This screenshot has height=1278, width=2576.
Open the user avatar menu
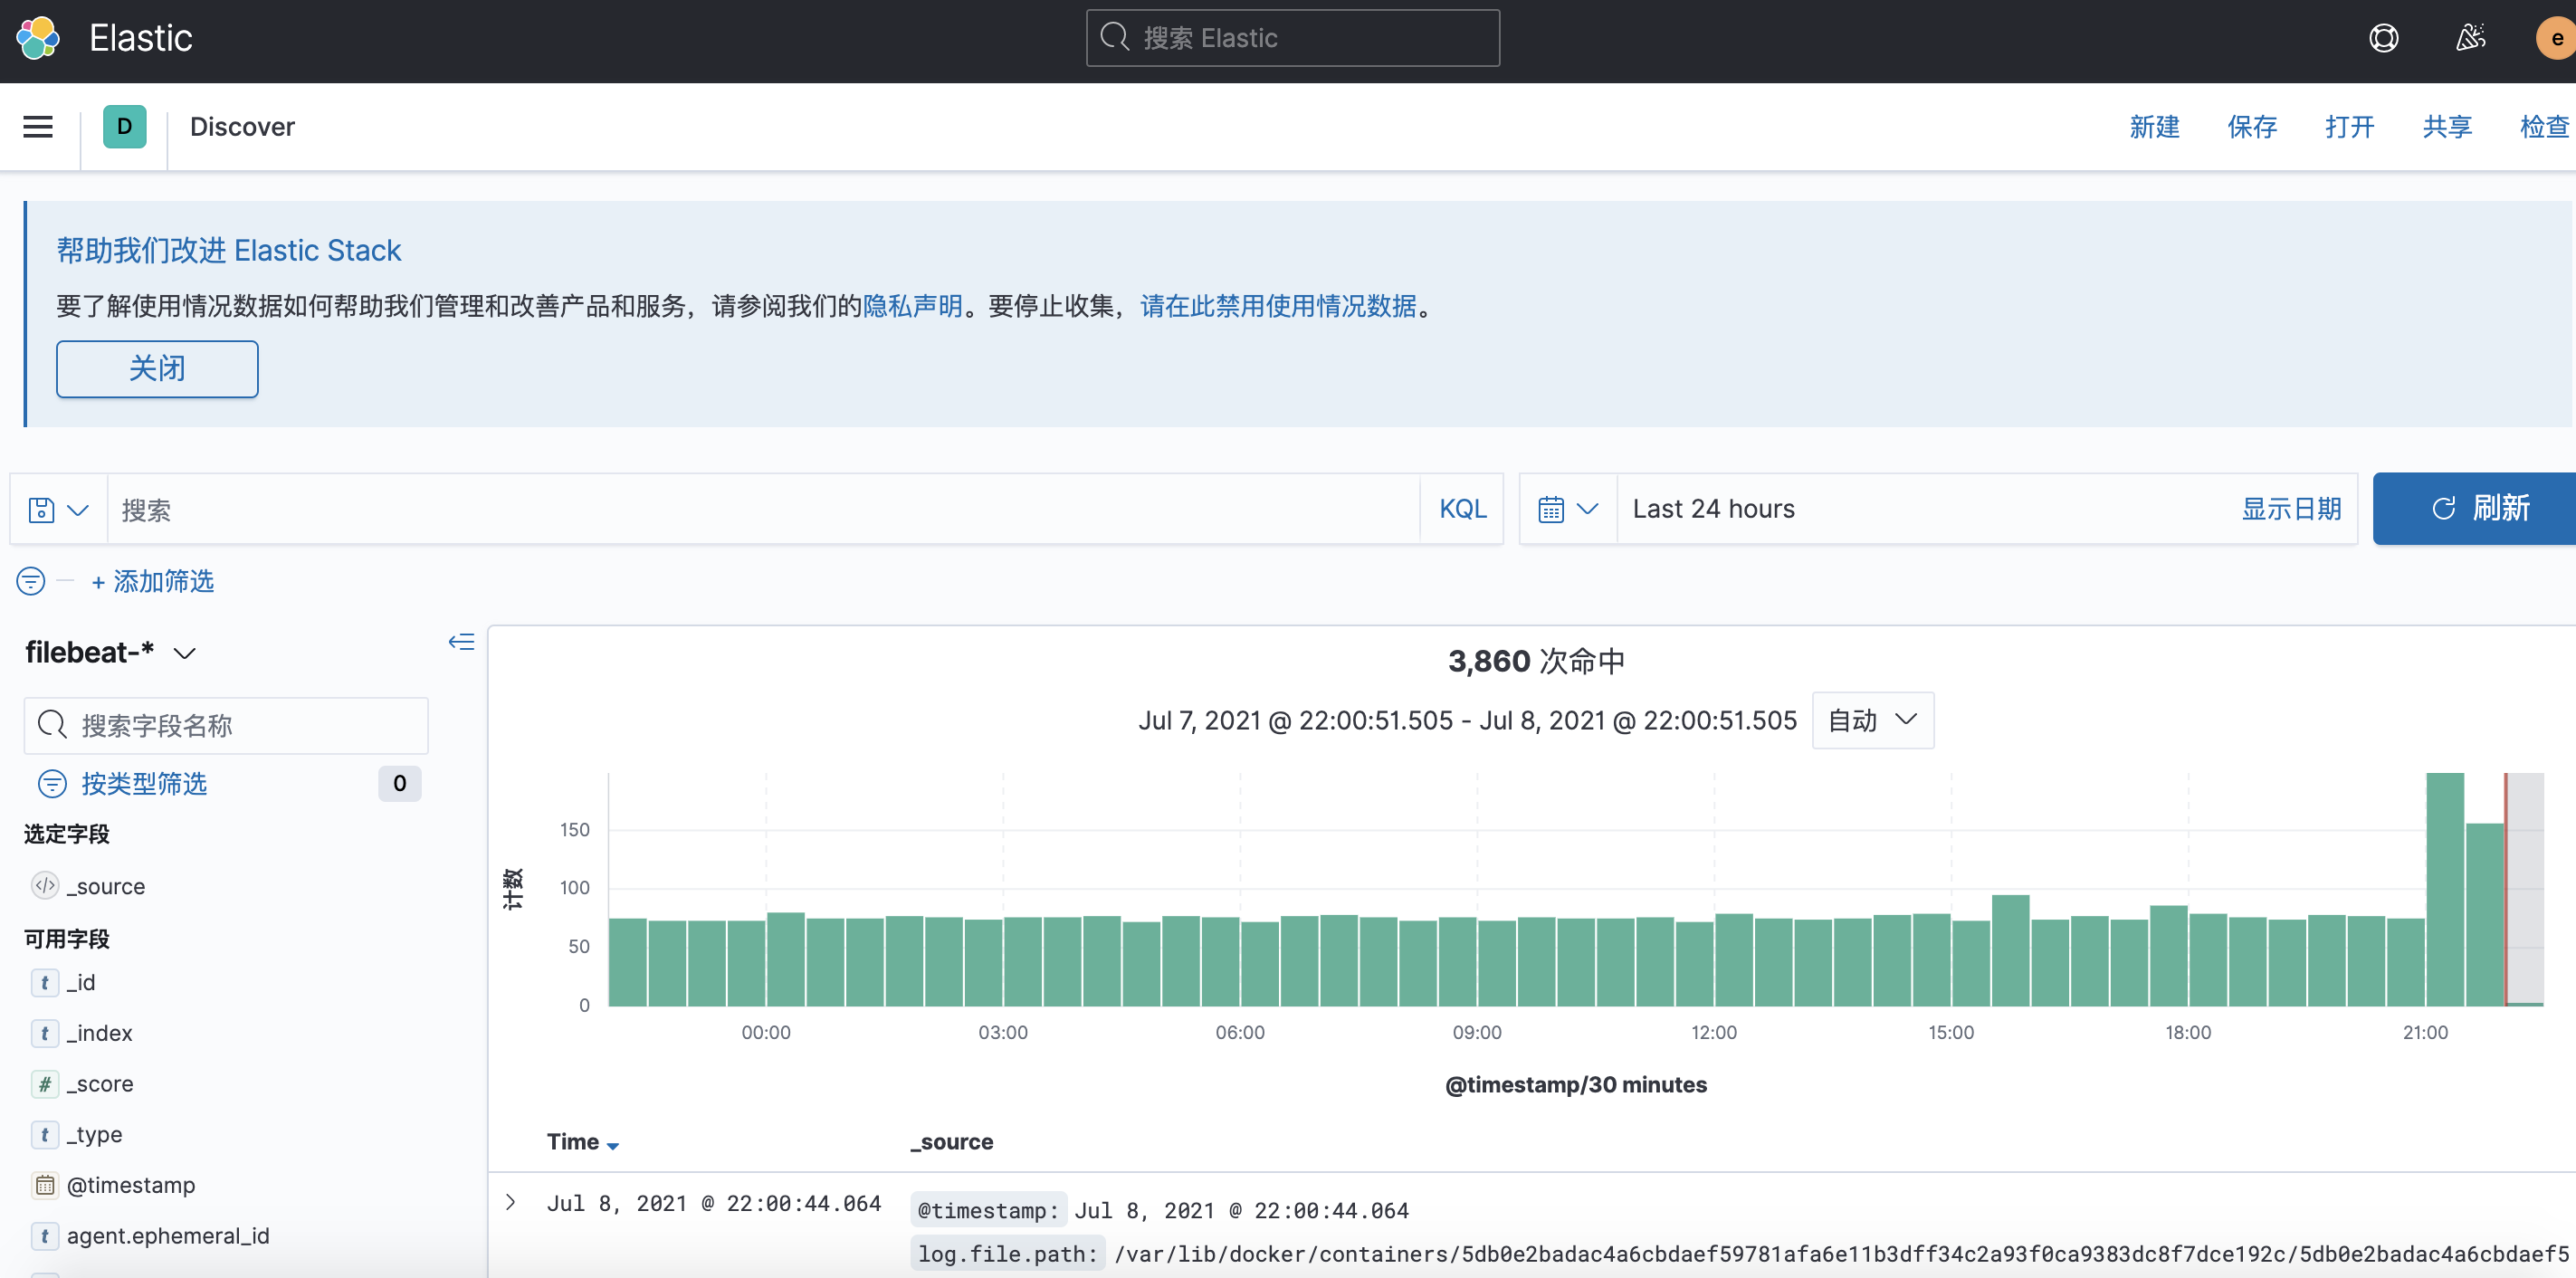(2555, 38)
